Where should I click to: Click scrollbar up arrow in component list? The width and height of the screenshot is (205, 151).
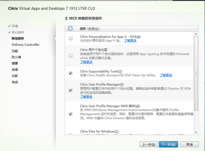click(x=196, y=34)
